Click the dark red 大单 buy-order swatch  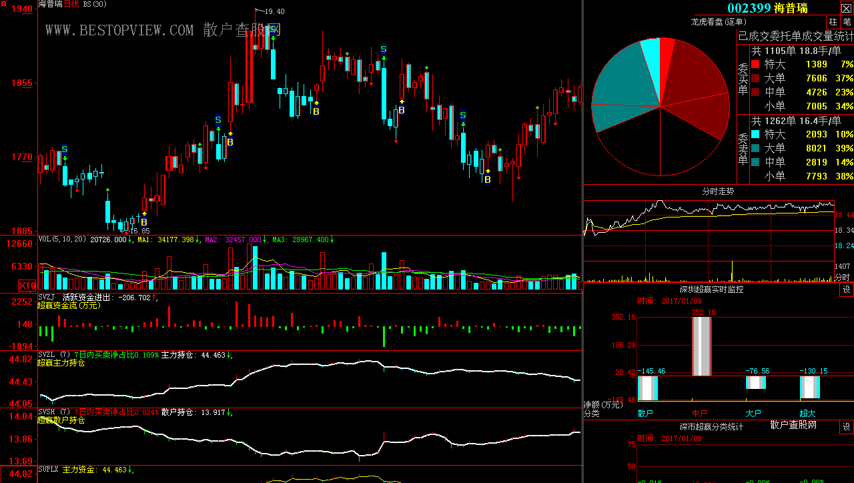(755, 78)
